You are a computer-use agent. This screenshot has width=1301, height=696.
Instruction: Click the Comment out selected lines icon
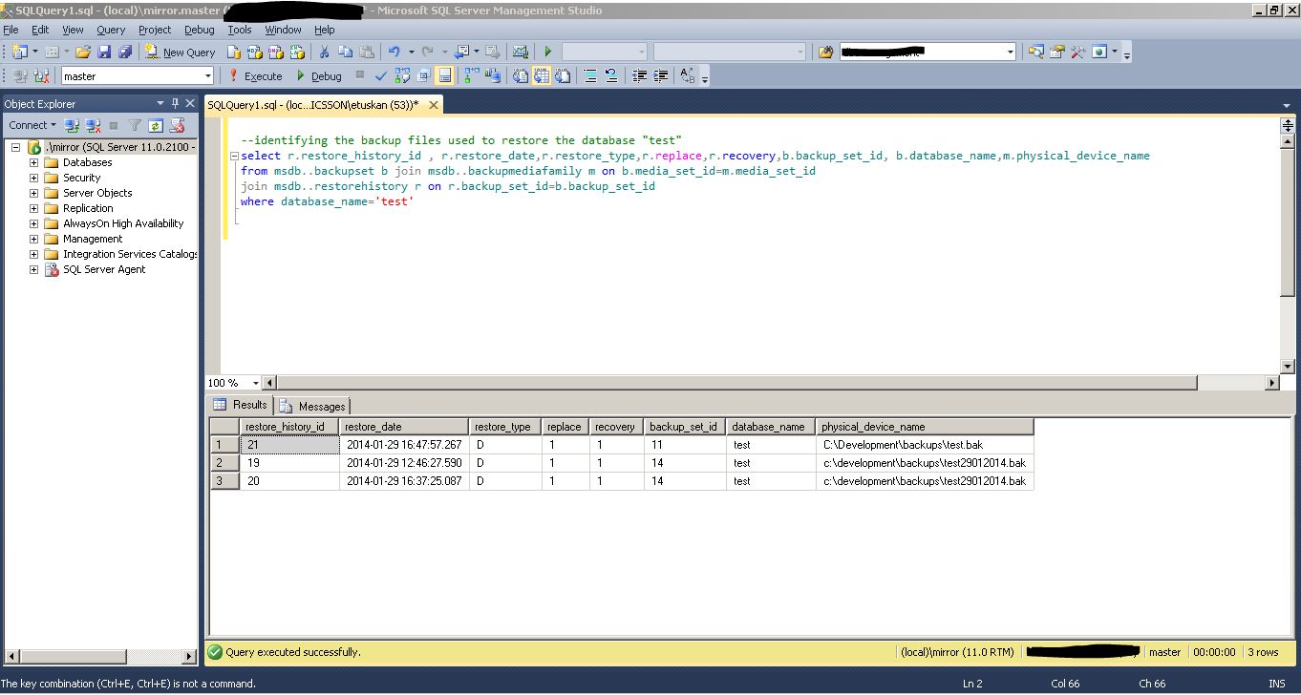tap(590, 76)
